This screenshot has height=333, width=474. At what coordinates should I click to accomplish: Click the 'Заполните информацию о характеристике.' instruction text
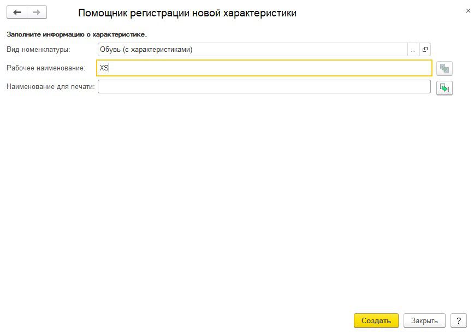[x=77, y=34]
